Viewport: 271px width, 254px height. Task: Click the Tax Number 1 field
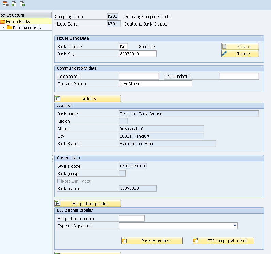pyautogui.click(x=239, y=76)
